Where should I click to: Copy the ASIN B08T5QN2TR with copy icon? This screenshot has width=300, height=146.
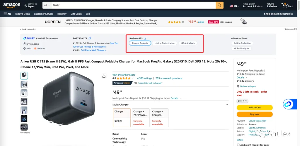coord(90,38)
